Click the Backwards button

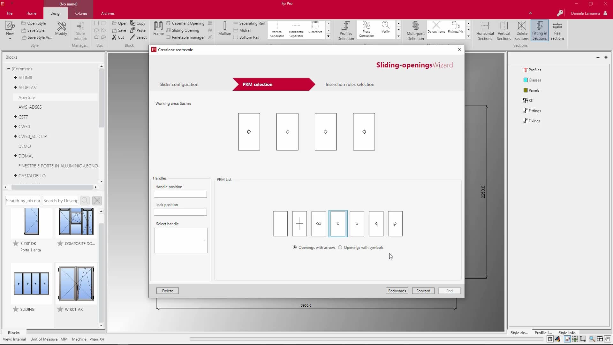tap(397, 291)
